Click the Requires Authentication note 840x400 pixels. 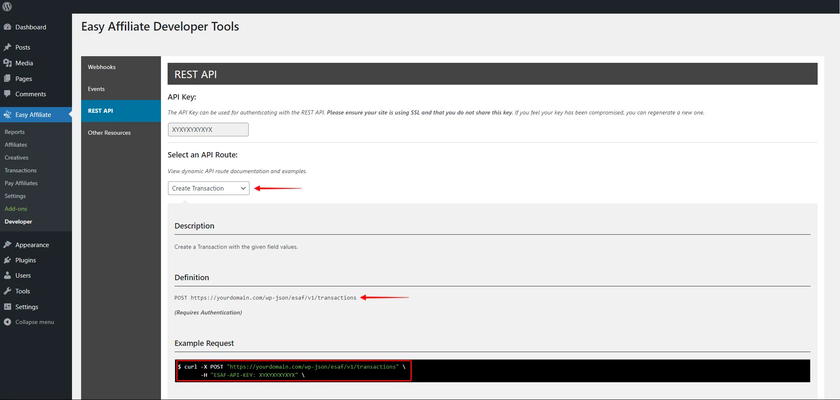(x=208, y=312)
